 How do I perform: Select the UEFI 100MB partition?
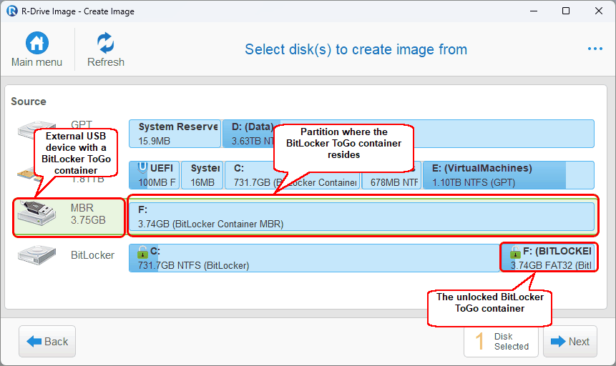point(155,175)
